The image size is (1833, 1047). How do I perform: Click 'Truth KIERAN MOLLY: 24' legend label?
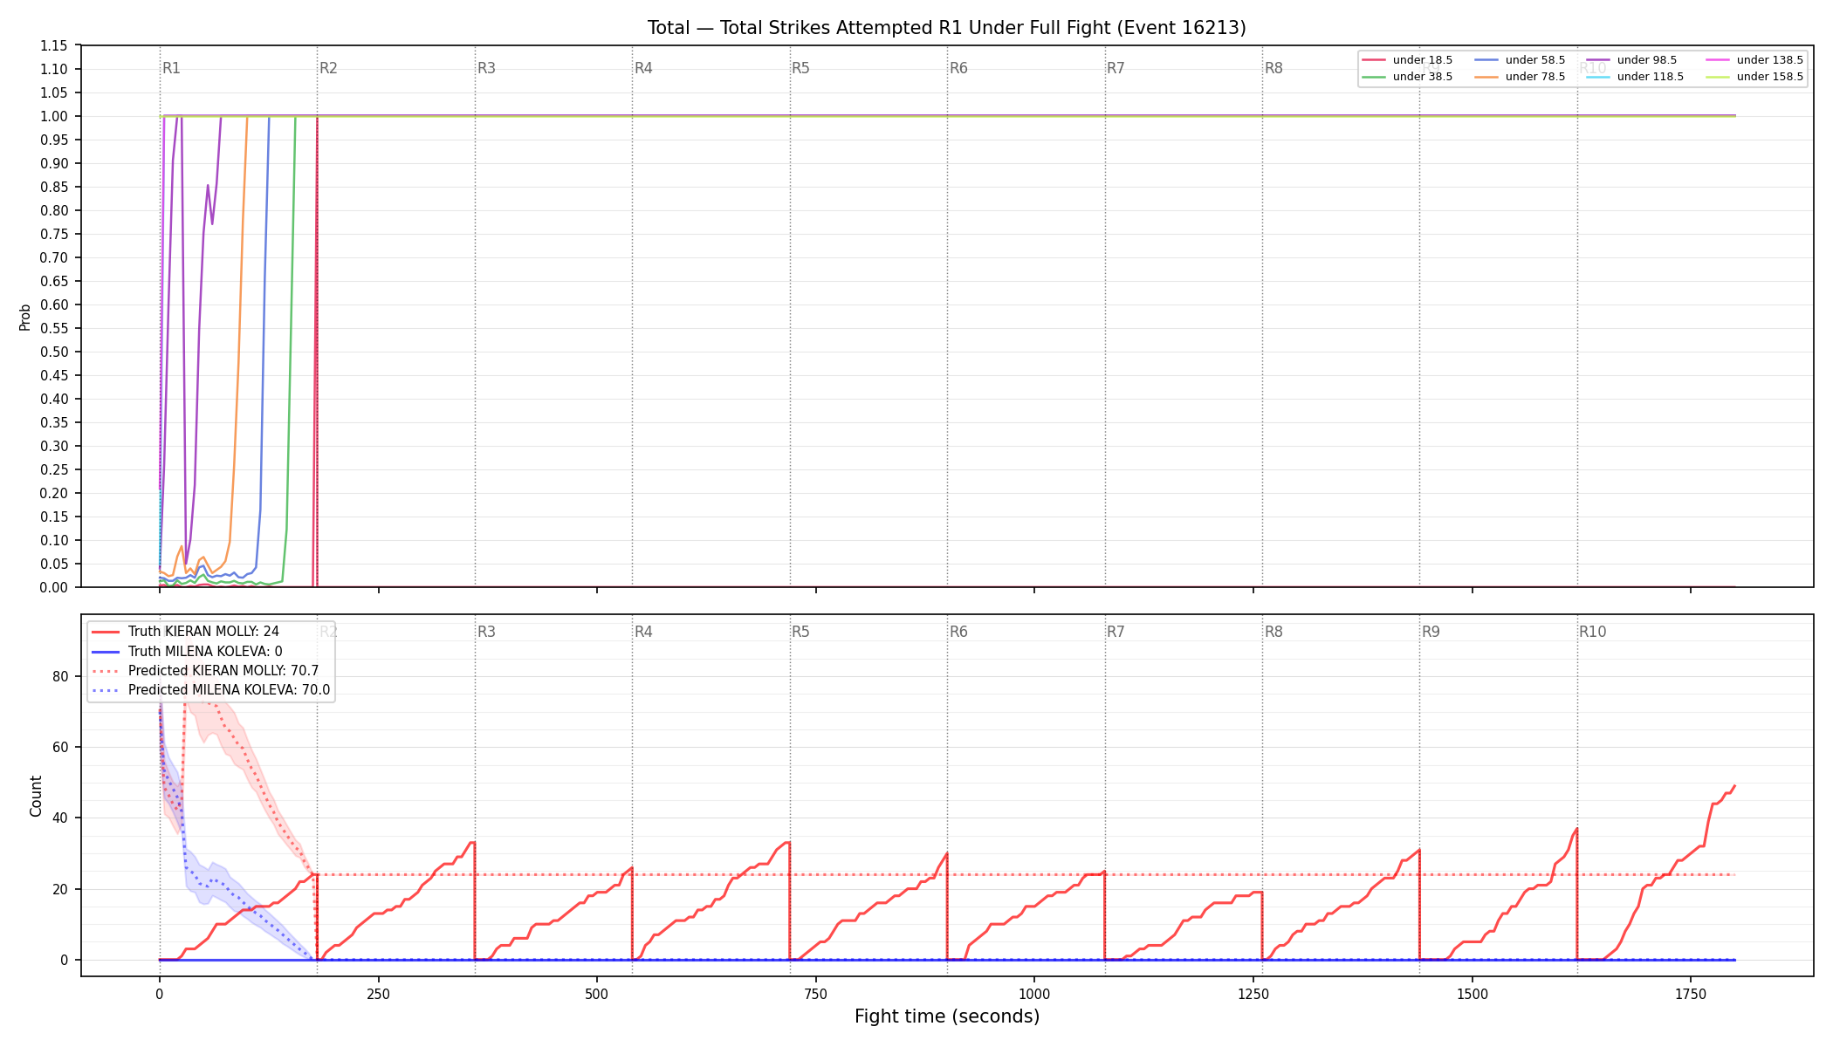click(x=203, y=632)
